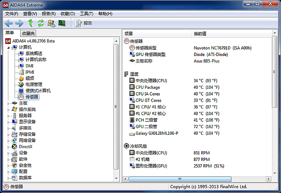Select 便携式计算机 laptop icon item
The width and height of the screenshot is (281, 193).
21,91
